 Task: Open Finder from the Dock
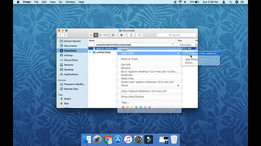[87, 140]
